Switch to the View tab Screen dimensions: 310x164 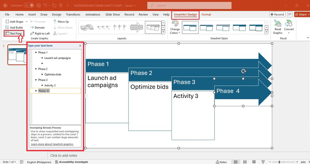[x=155, y=15]
